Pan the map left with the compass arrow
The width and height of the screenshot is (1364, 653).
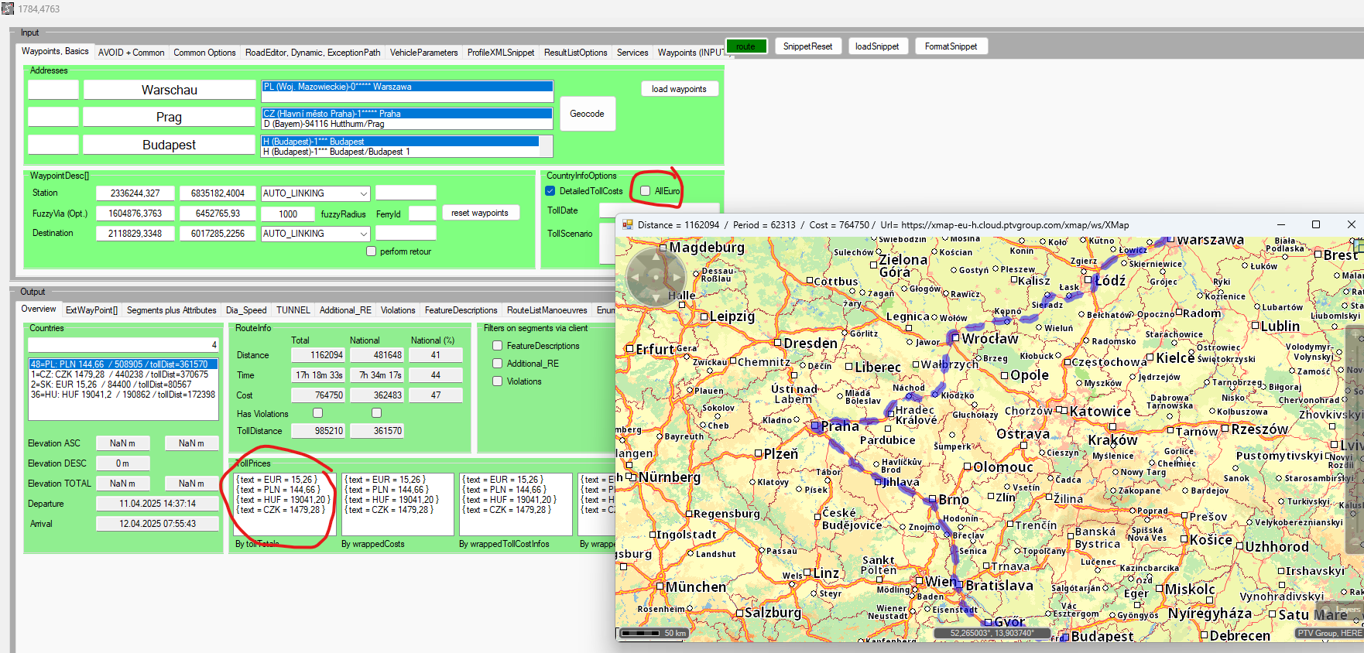[x=635, y=277]
